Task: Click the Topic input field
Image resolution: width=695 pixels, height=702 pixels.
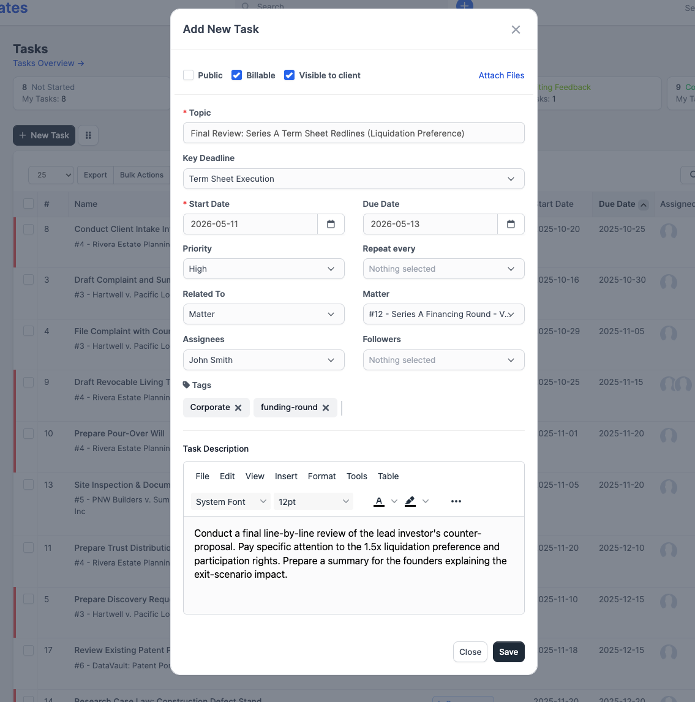Action: (x=353, y=133)
